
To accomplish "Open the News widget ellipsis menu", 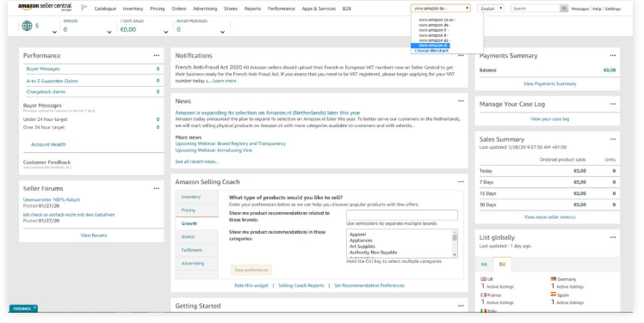I will 461,101.
